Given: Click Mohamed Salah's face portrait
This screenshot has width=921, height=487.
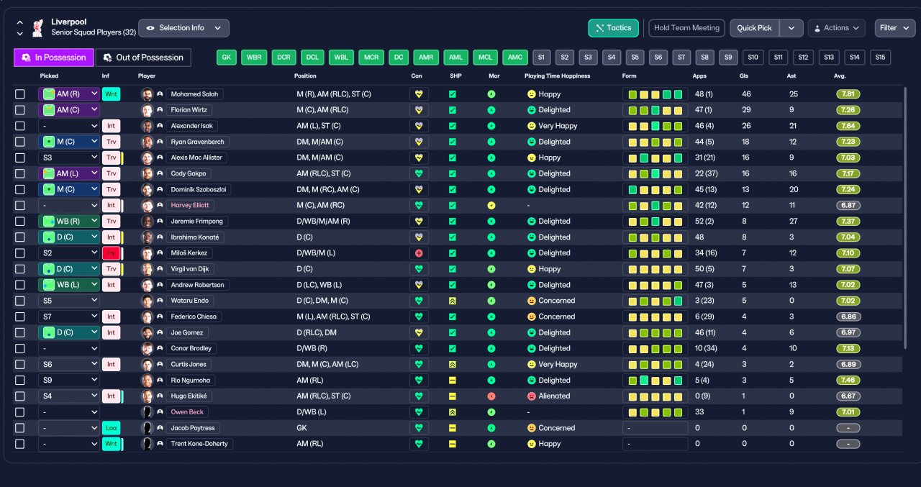Looking at the screenshot, I should (148, 94).
